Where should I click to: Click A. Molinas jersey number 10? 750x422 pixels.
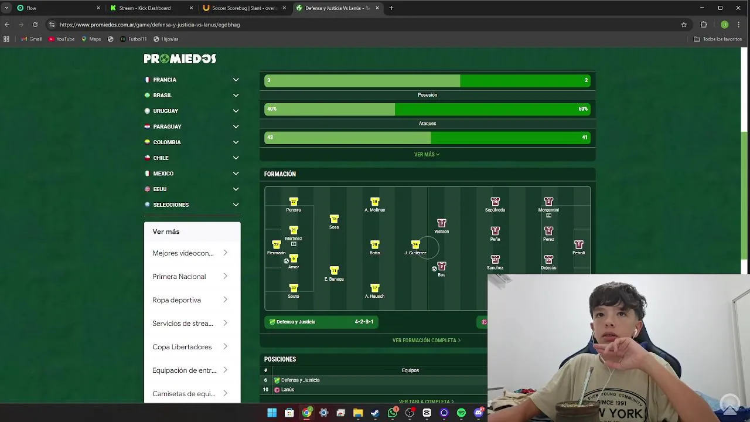pos(375,202)
